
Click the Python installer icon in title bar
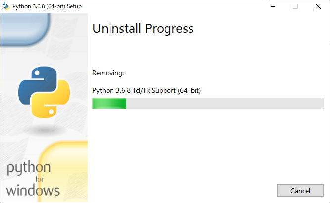tap(5, 6)
